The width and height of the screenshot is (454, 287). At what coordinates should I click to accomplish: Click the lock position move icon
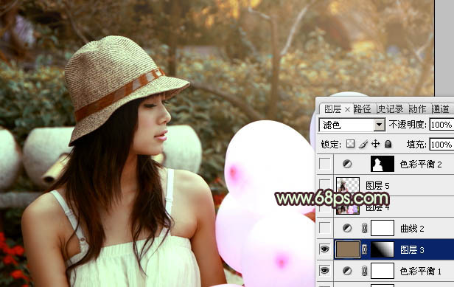click(x=376, y=144)
